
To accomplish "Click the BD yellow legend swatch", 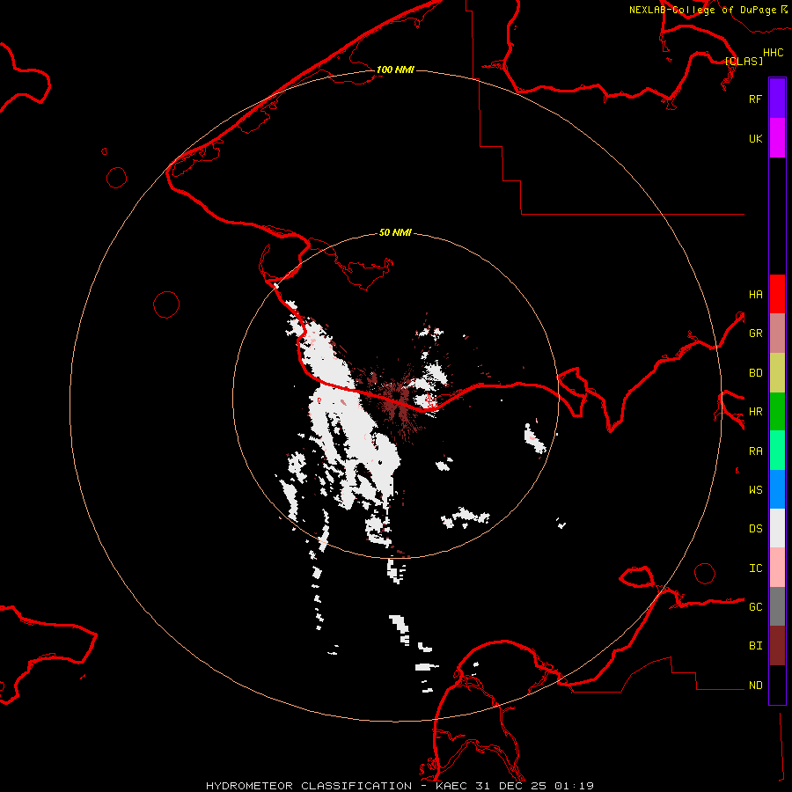I will 777,373.
